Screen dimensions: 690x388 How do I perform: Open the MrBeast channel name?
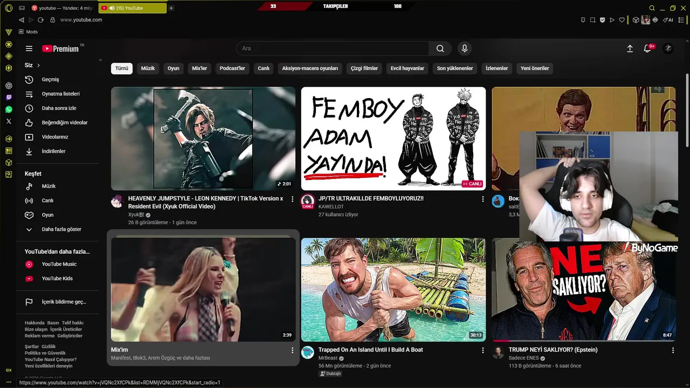(x=328, y=358)
